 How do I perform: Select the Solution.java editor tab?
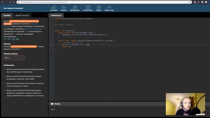pos(56,15)
